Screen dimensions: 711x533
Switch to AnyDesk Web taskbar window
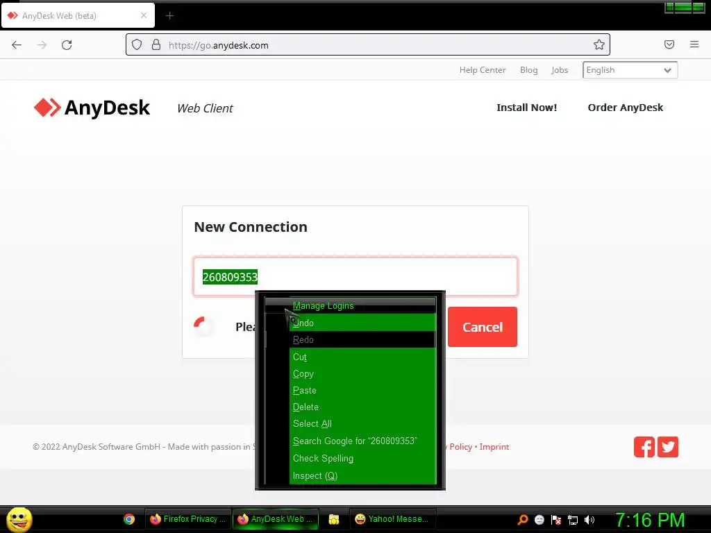276,519
